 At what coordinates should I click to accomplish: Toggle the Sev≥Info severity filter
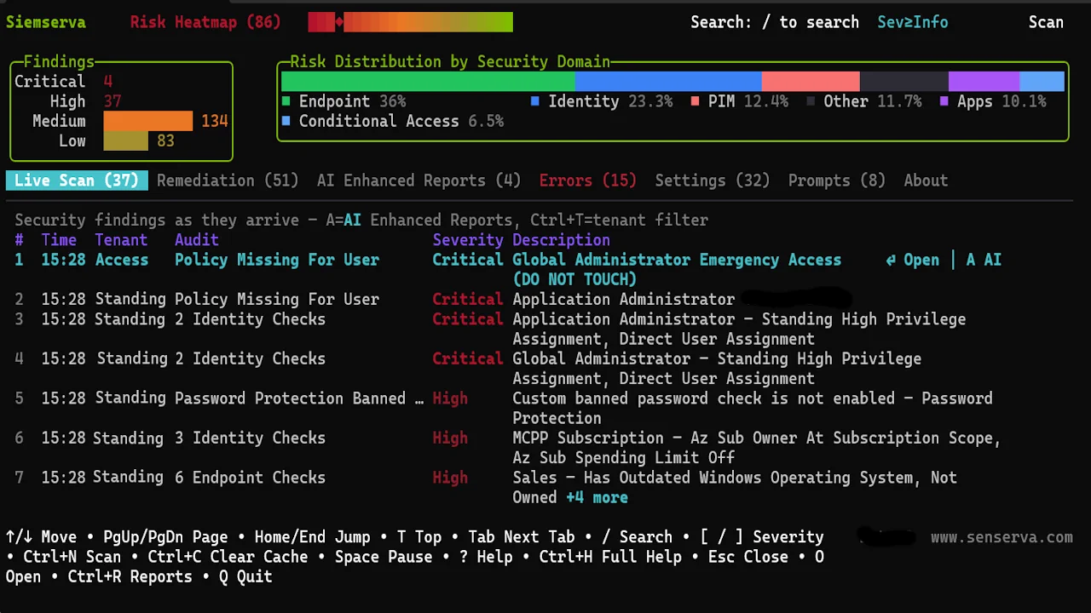pyautogui.click(x=912, y=21)
